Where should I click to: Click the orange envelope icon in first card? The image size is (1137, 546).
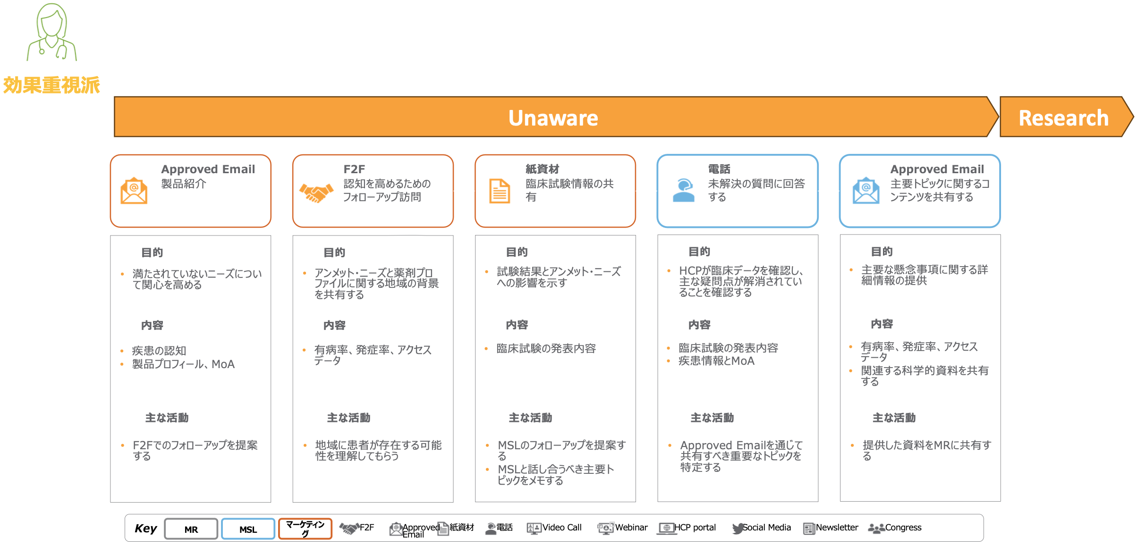tap(134, 191)
